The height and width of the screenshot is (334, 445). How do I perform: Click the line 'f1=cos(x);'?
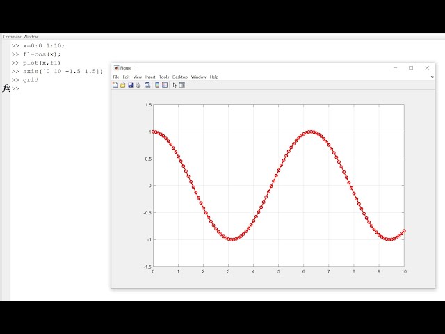42,54
